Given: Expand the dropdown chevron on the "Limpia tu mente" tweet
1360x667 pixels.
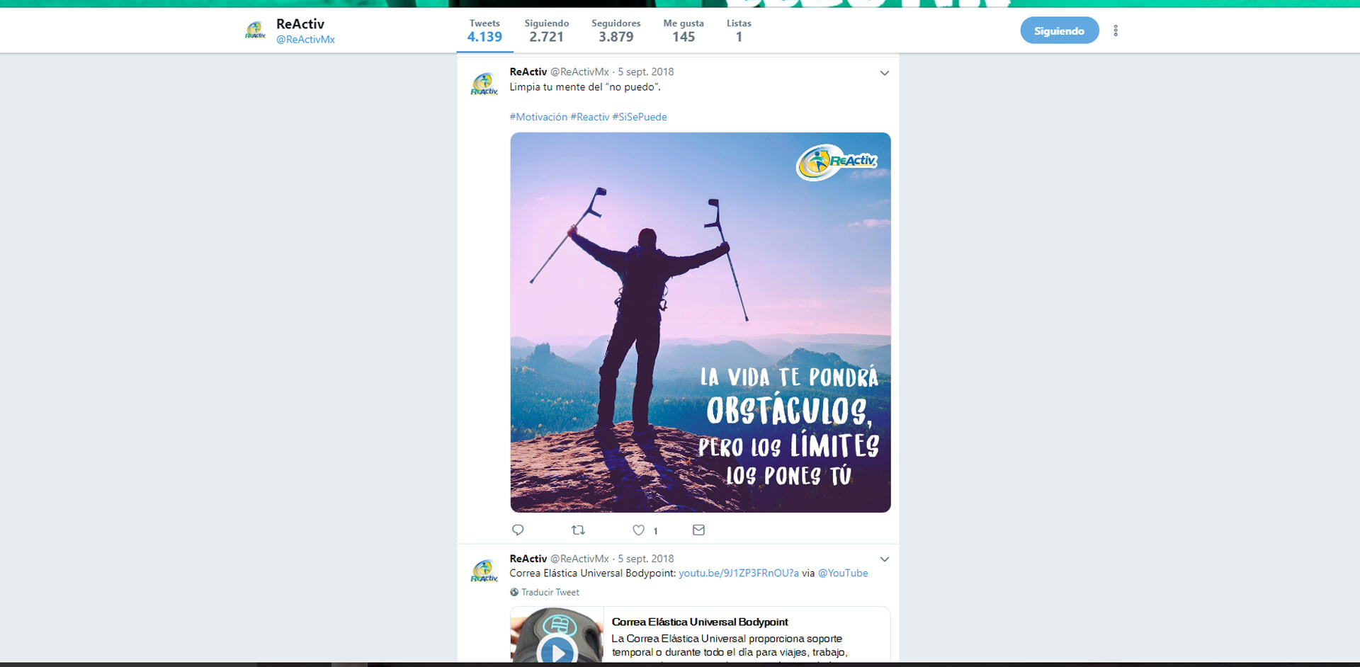Looking at the screenshot, I should (884, 73).
